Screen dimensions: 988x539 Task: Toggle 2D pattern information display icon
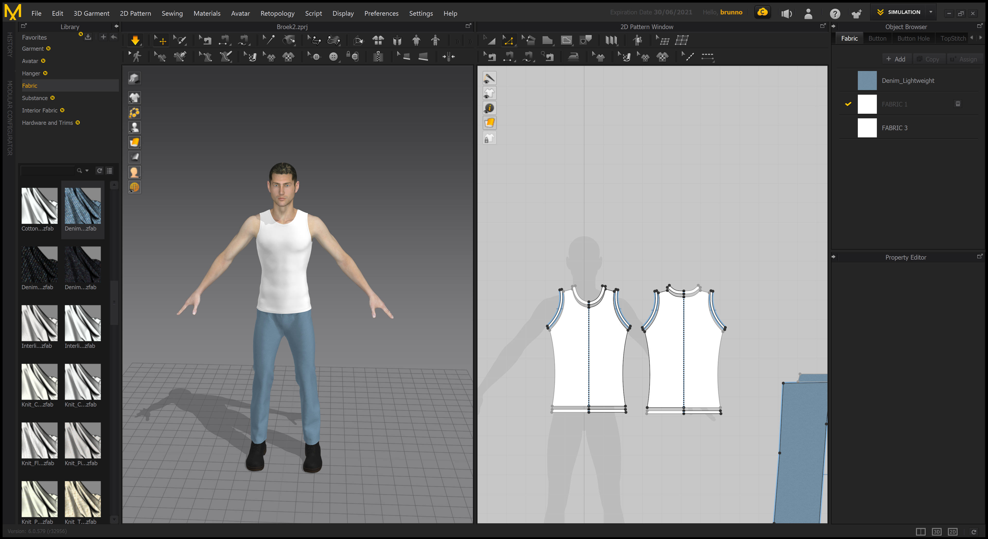[489, 108]
